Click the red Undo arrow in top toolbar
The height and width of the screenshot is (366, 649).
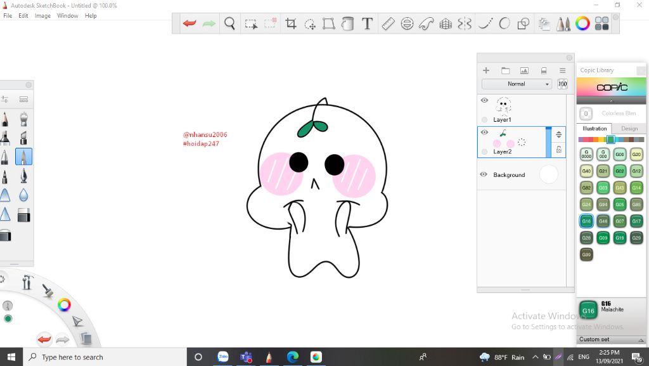click(190, 23)
